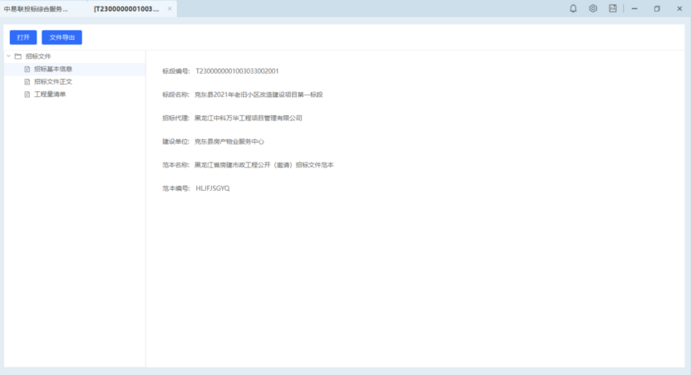
Task: Close the T2300000001003 tab
Action: point(170,8)
